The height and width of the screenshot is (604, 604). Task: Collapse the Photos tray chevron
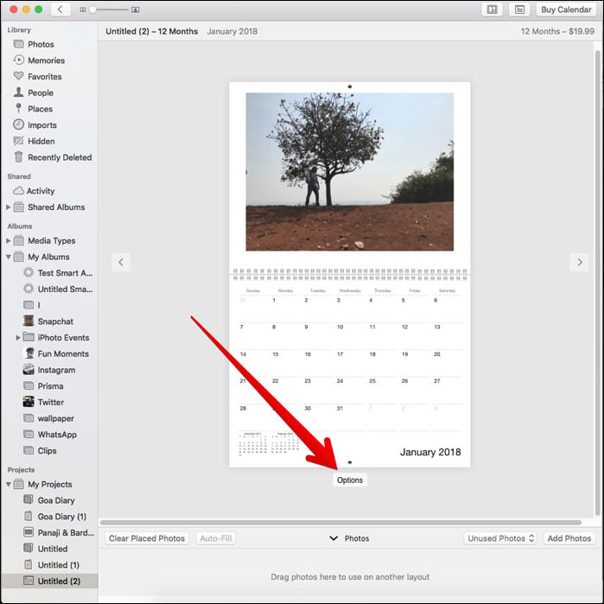(x=334, y=538)
